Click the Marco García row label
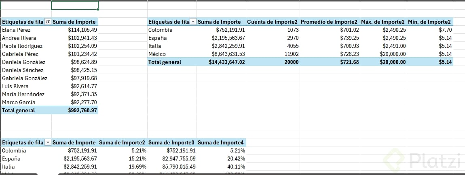The width and height of the screenshot is (465, 175). tap(19, 102)
